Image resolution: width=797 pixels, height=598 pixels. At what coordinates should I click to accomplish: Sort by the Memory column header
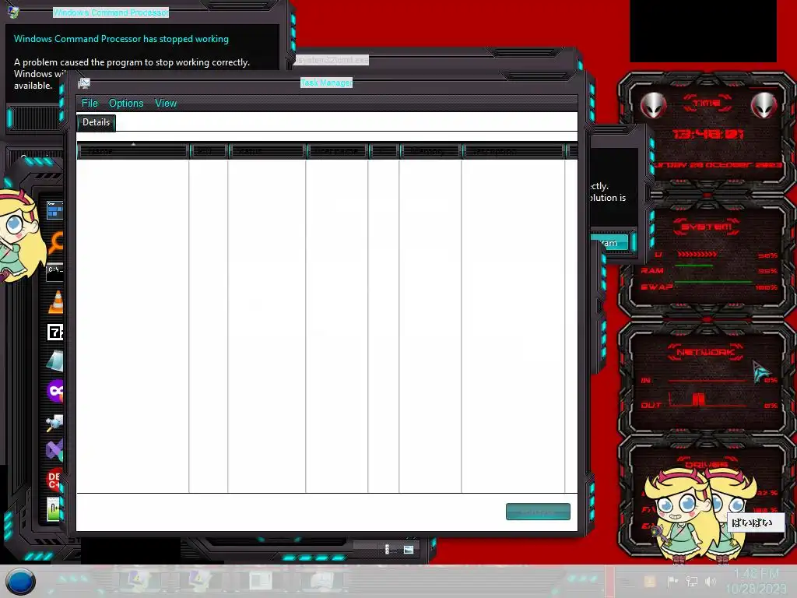(430, 151)
